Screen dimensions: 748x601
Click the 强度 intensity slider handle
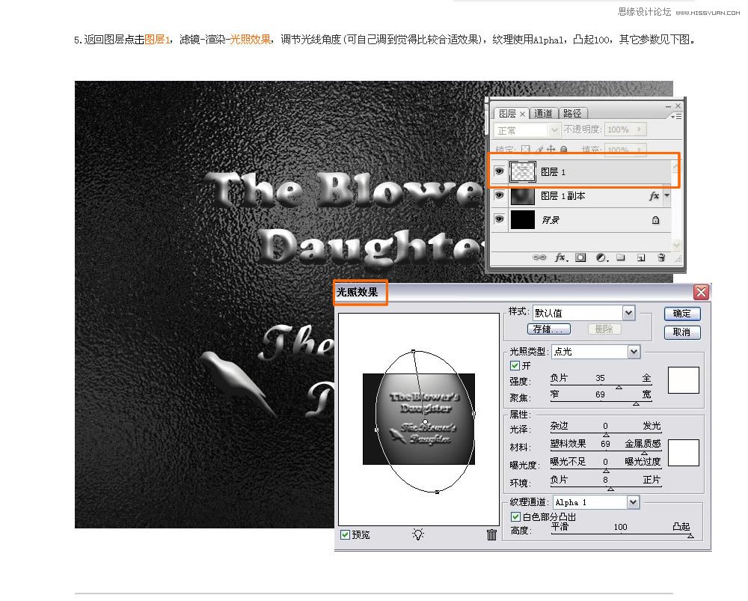[619, 388]
